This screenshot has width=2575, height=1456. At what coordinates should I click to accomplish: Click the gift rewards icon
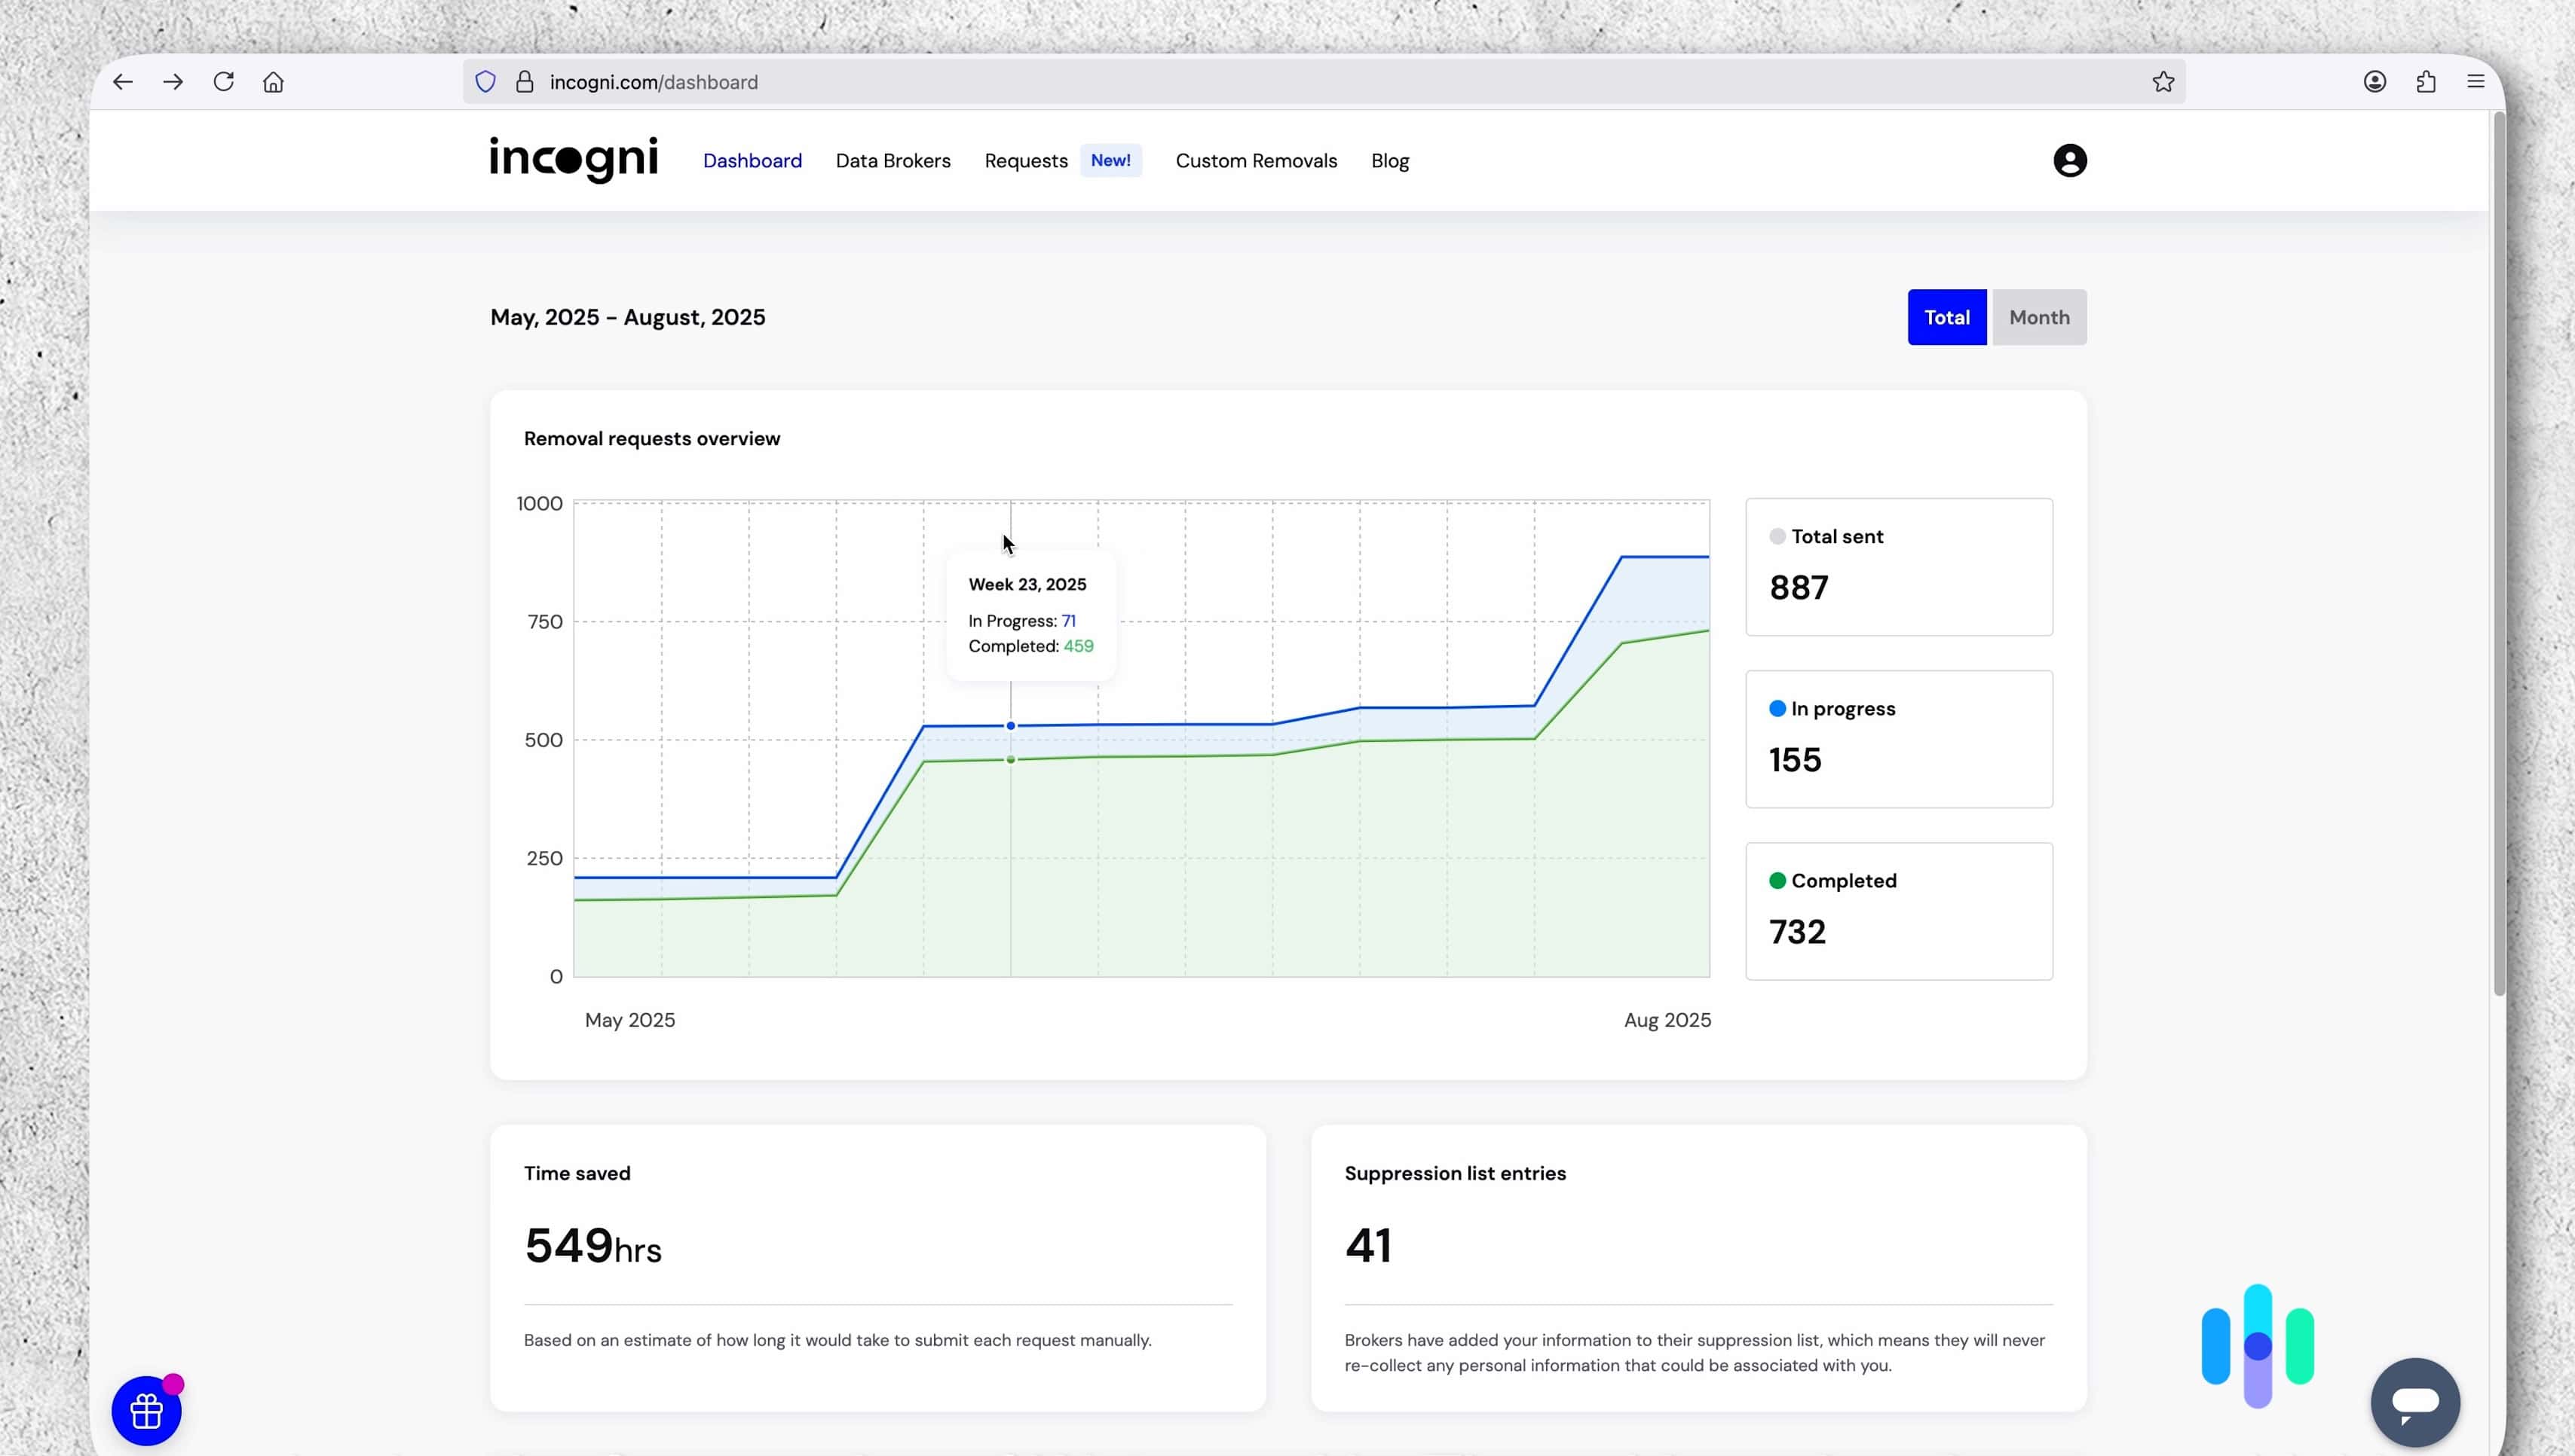click(x=146, y=1410)
